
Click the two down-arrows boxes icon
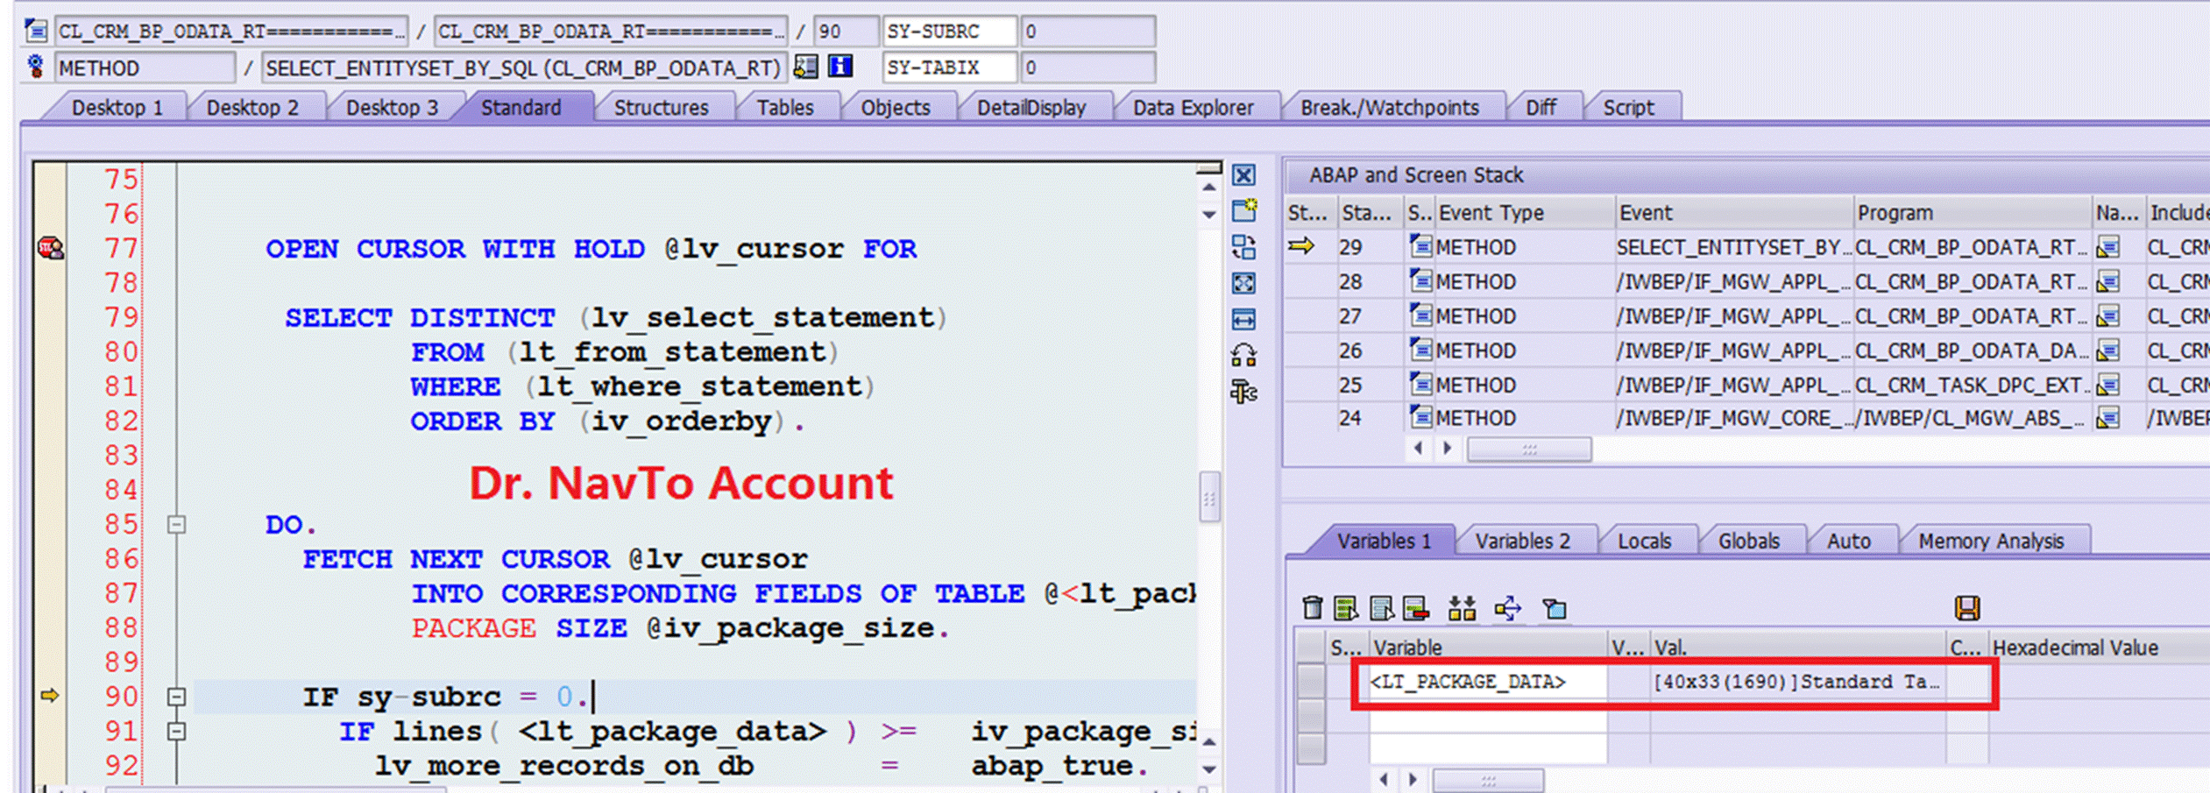click(1462, 607)
